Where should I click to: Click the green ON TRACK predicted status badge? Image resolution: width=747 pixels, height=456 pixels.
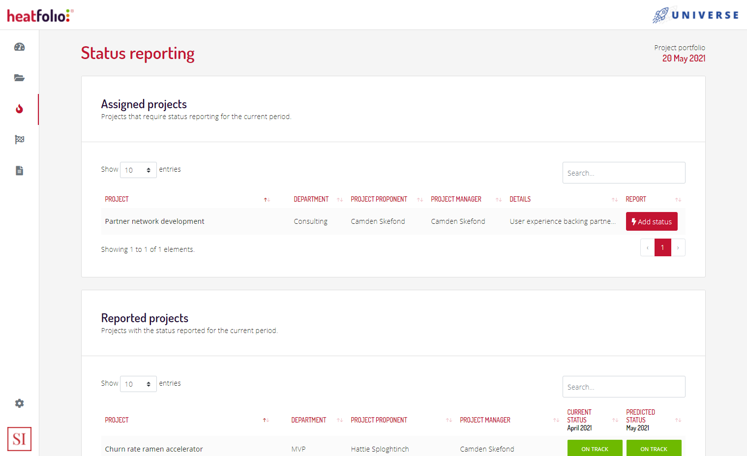click(x=654, y=448)
